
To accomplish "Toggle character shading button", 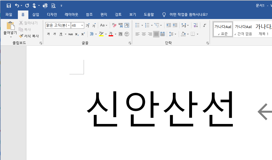I will (x=121, y=34).
